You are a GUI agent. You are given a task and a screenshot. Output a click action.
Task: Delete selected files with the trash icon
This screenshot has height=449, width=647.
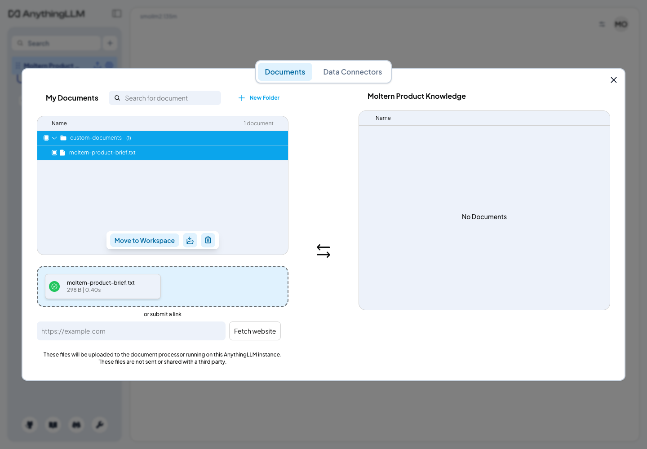(208, 240)
